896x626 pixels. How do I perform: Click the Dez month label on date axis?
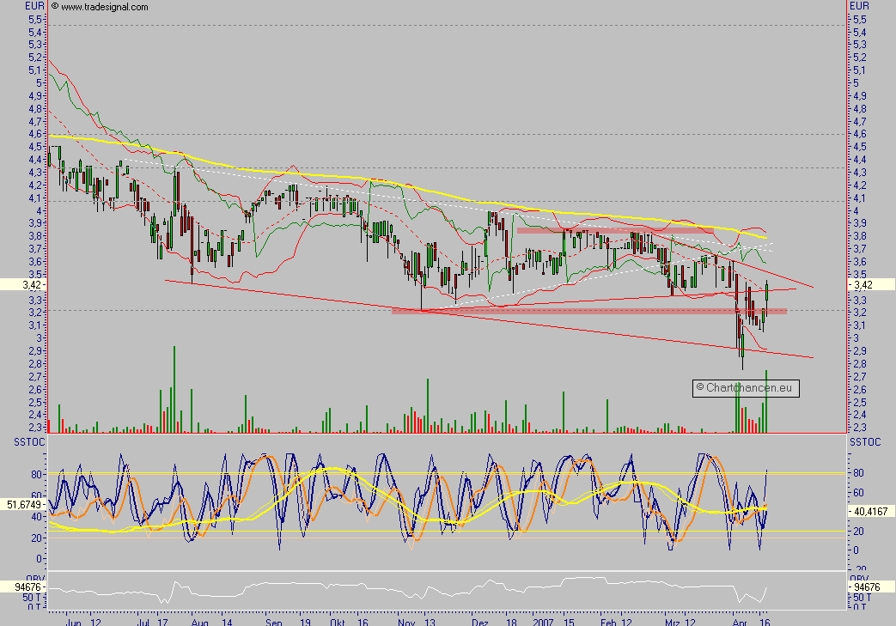click(480, 622)
